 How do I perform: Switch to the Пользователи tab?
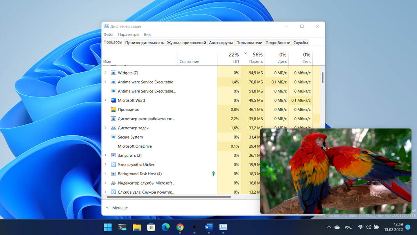[x=249, y=43]
